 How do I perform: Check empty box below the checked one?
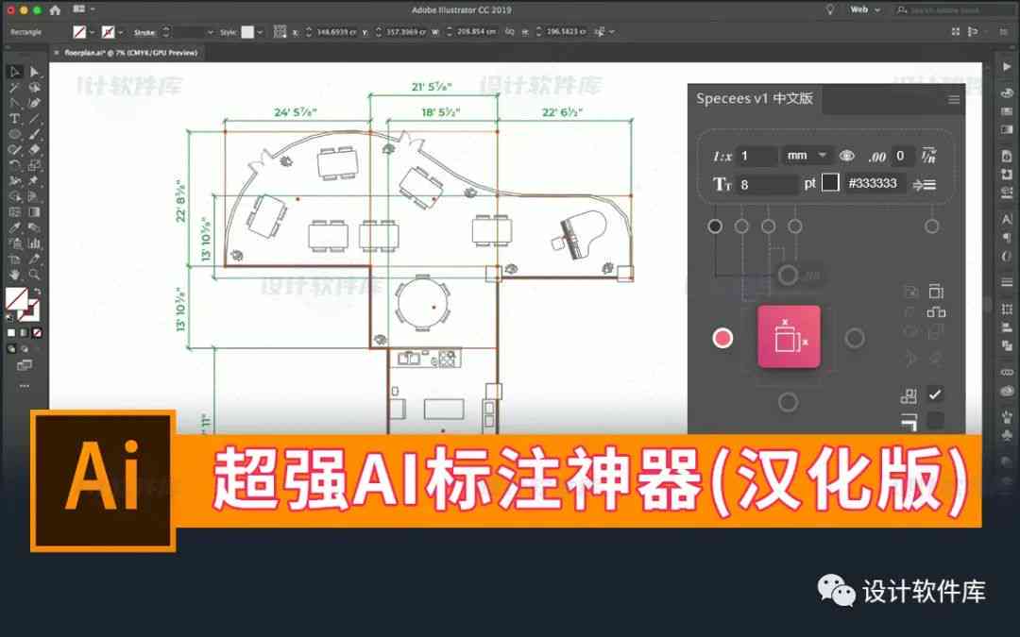(x=935, y=421)
